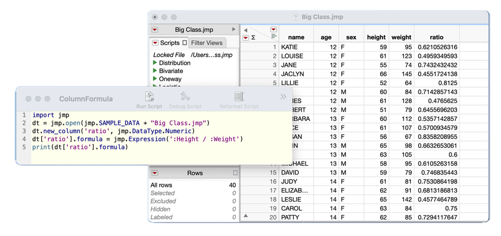Image resolution: width=501 pixels, height=236 pixels.
Task: Select the name column header
Action: 296,37
